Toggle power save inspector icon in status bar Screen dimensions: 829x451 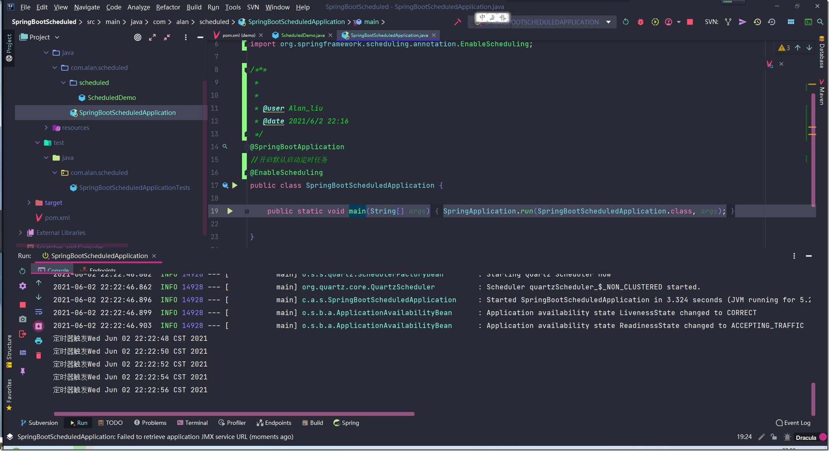pos(787,437)
